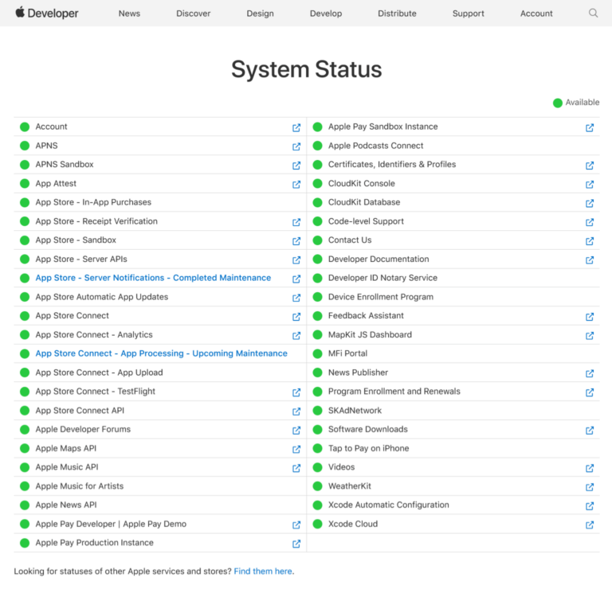Screen dimensions: 612x593
Task: Open external link icon beside Account
Action: [296, 127]
